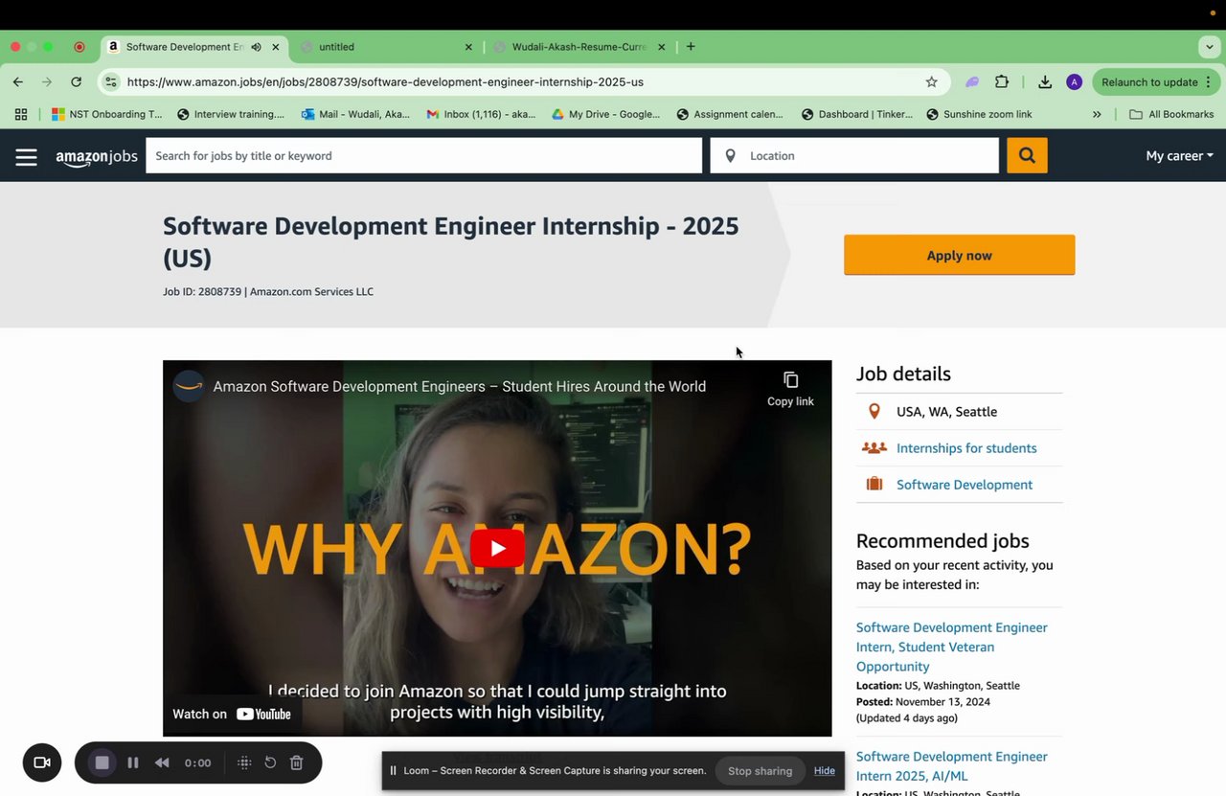Open Internships for students link
The height and width of the screenshot is (796, 1226).
966,448
